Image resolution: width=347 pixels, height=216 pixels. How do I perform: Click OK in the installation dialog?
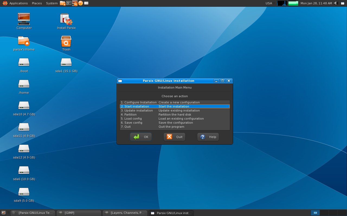click(x=141, y=137)
